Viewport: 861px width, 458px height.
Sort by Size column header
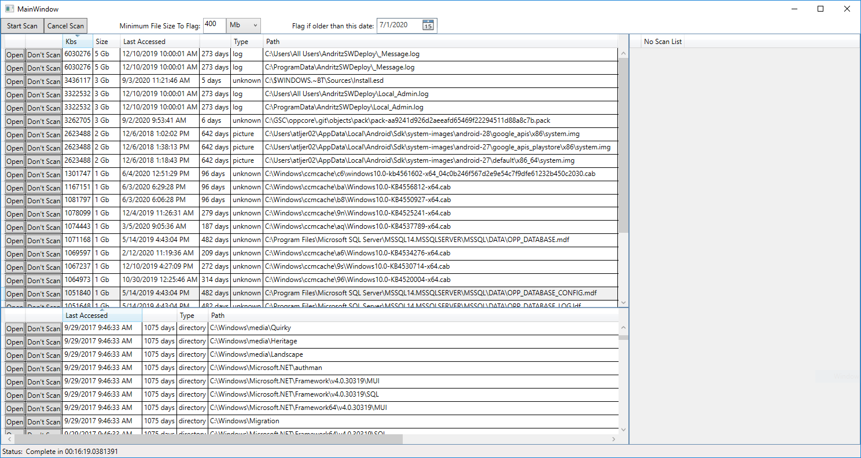pos(106,42)
